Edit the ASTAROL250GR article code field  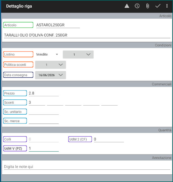58,25
